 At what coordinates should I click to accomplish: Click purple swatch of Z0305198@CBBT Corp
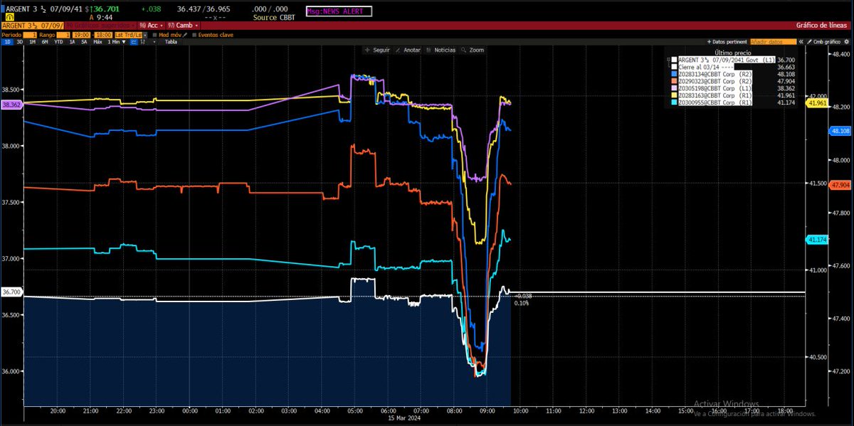674,88
